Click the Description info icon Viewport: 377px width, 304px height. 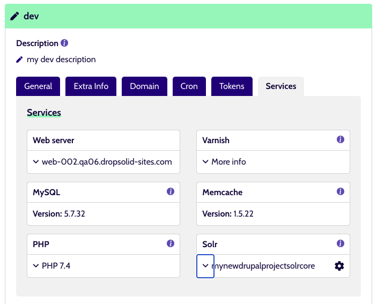[x=64, y=43]
